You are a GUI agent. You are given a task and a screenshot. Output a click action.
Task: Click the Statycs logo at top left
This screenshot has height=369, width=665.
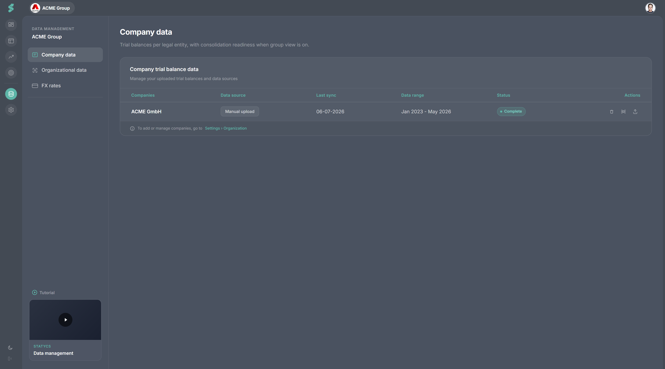pos(11,8)
